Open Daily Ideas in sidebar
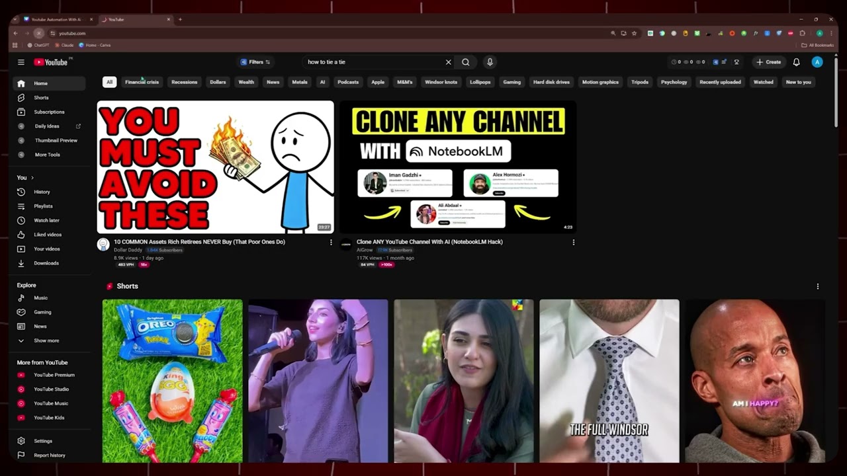This screenshot has height=476, width=847. coord(49,126)
